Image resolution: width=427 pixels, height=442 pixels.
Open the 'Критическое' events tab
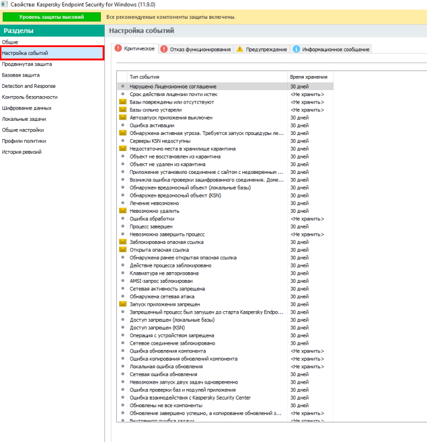pos(135,48)
